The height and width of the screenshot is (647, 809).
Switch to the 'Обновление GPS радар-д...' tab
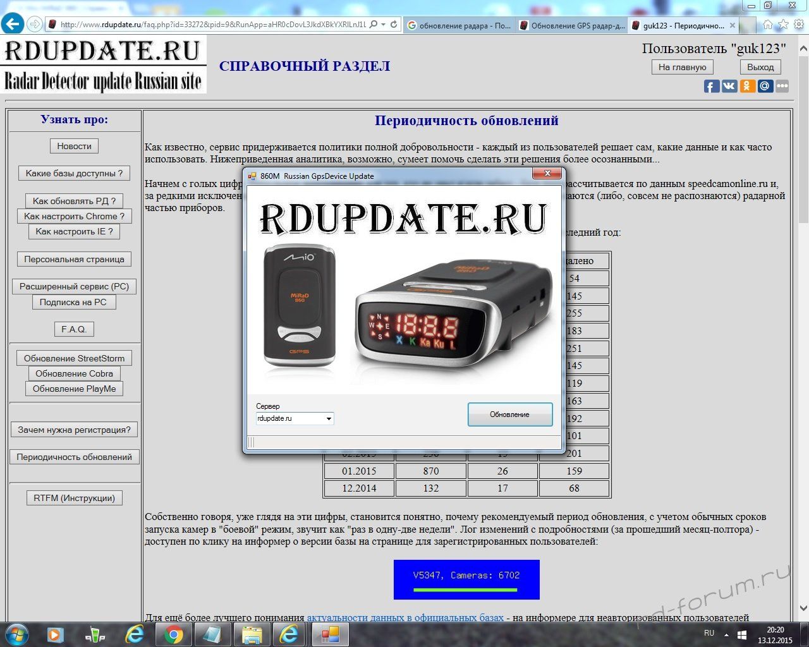572,25
